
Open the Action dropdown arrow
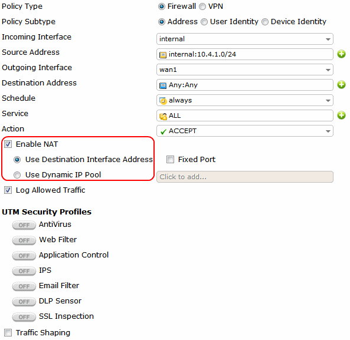(x=328, y=131)
